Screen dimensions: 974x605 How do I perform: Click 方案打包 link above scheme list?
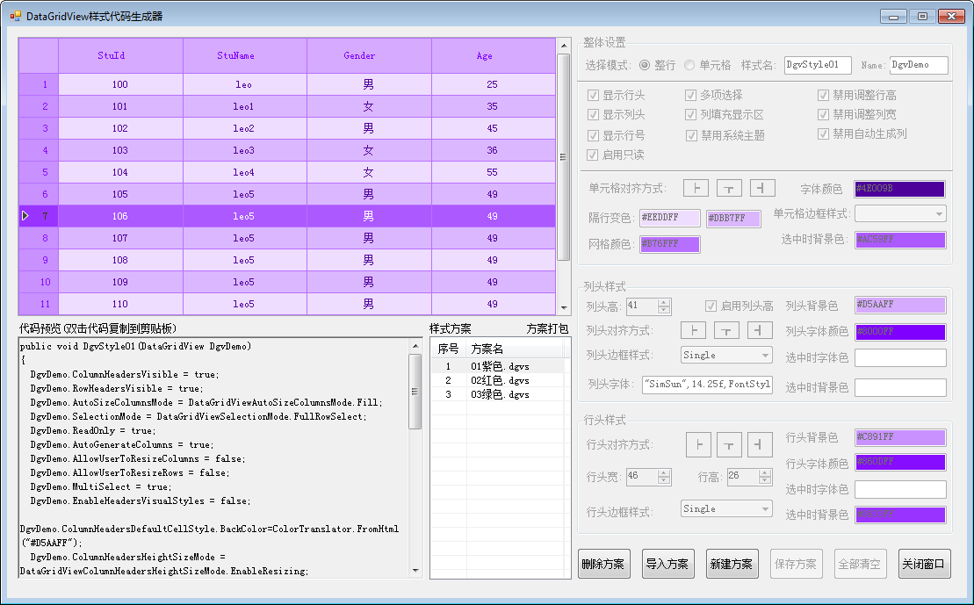pyautogui.click(x=547, y=328)
